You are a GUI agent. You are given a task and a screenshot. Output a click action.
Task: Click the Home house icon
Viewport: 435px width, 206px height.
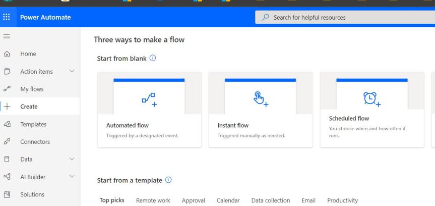[7, 54]
